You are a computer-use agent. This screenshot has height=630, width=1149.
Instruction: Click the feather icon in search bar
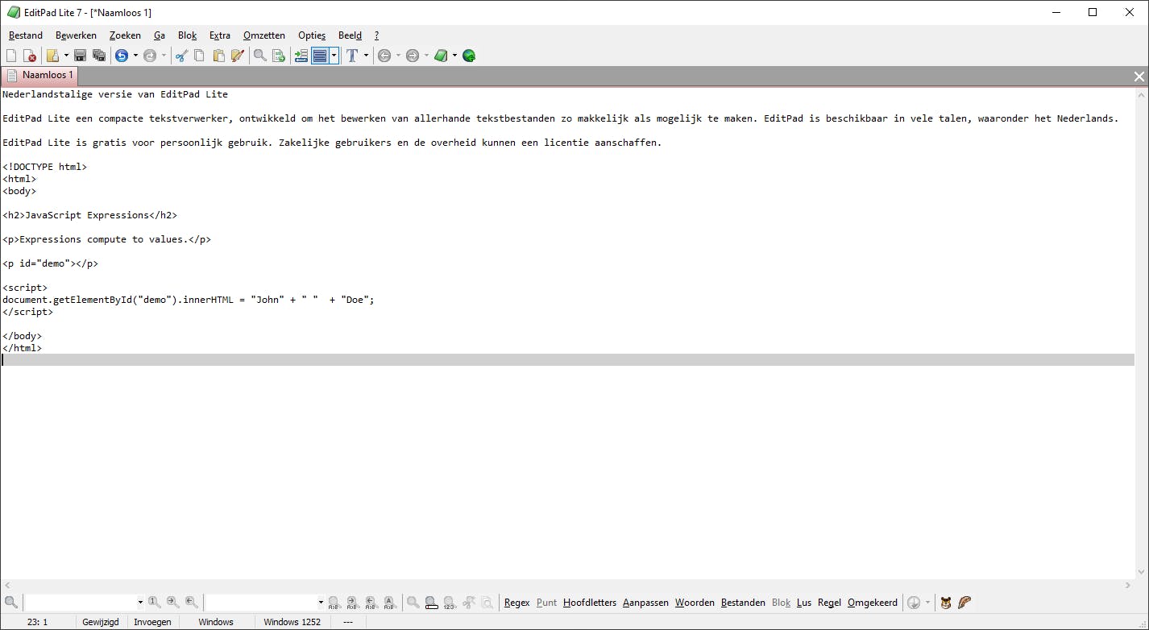[x=964, y=602]
